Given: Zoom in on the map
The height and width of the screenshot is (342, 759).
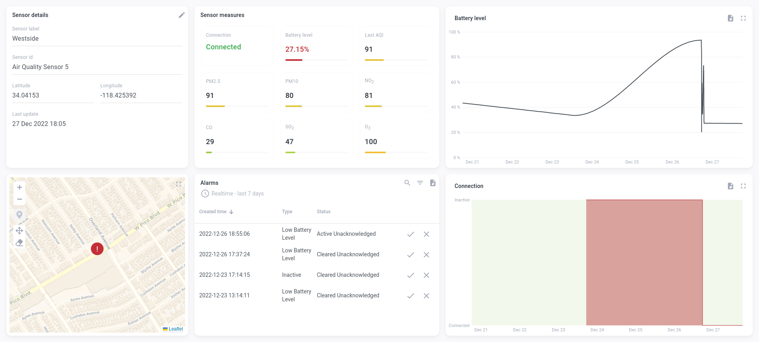Looking at the screenshot, I should pyautogui.click(x=19, y=188).
